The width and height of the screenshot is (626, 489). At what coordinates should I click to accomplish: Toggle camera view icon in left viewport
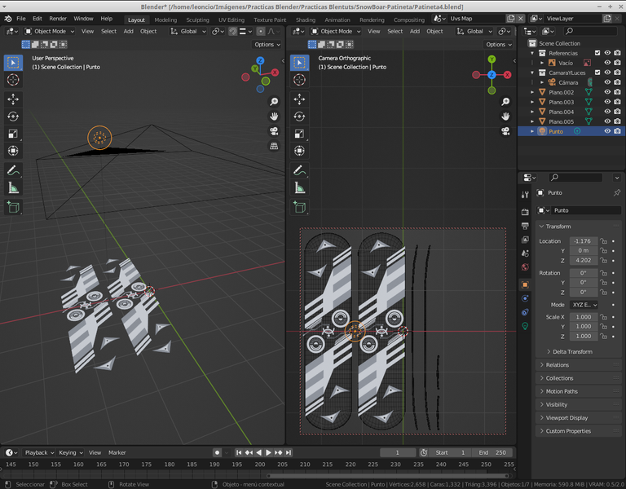274,131
